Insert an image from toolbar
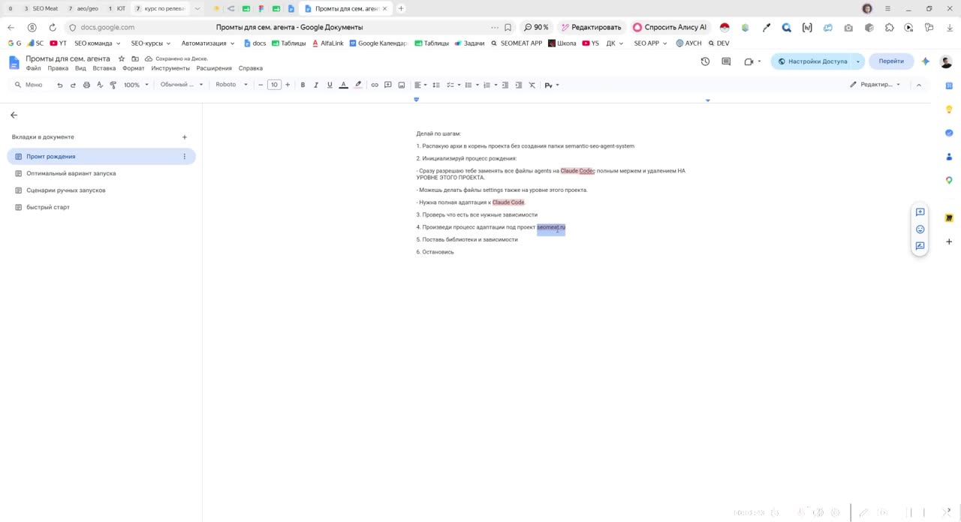This screenshot has height=522, width=961. 402,85
